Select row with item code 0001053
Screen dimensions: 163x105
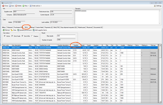(x=80, y=101)
